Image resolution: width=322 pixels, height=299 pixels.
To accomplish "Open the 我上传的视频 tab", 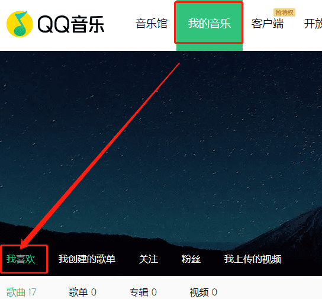I will click(253, 259).
